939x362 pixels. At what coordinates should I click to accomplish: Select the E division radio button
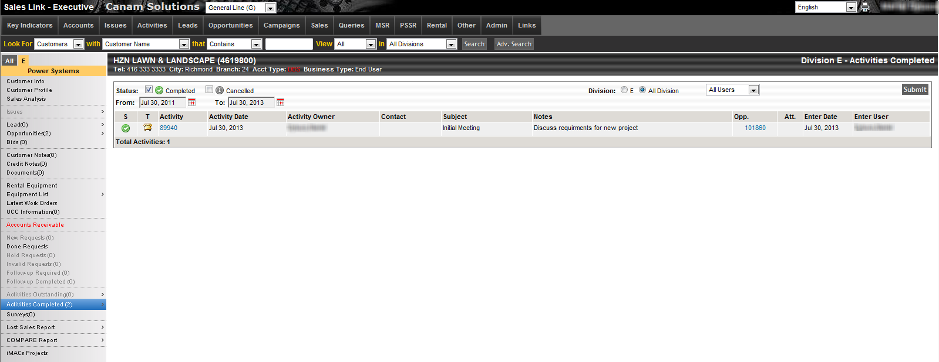[624, 90]
